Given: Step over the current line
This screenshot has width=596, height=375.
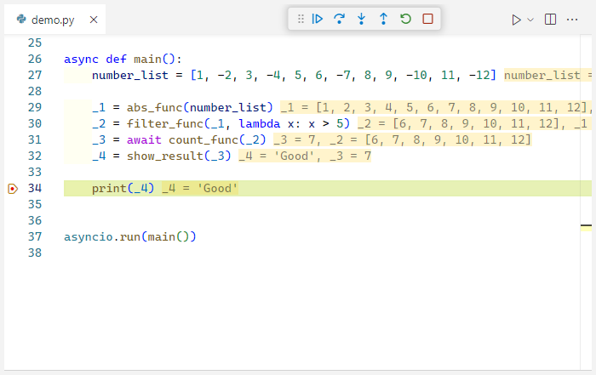Looking at the screenshot, I should click(339, 19).
